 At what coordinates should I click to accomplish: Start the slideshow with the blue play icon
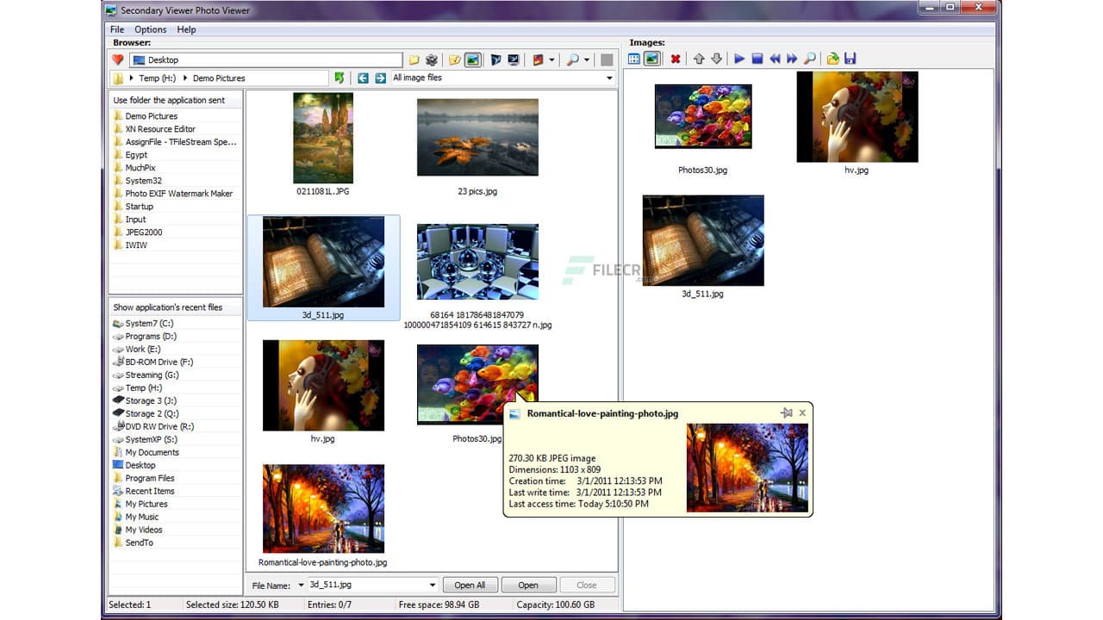click(740, 59)
